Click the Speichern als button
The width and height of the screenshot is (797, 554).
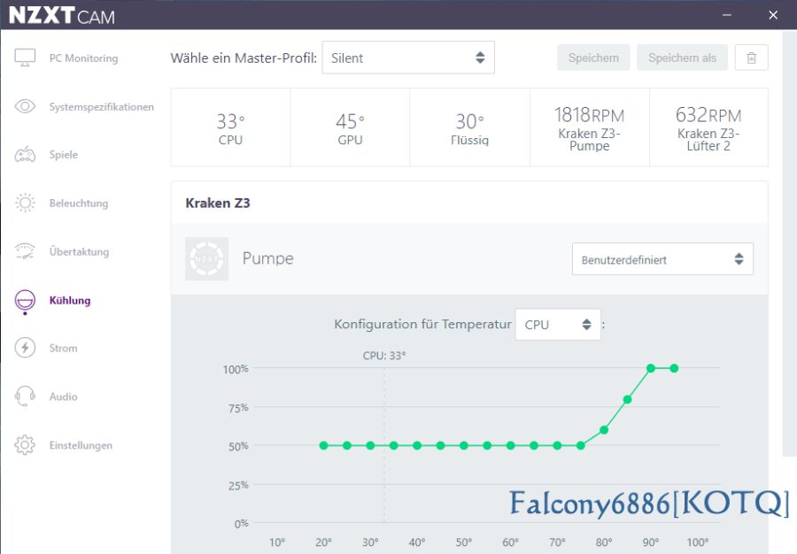pos(682,58)
